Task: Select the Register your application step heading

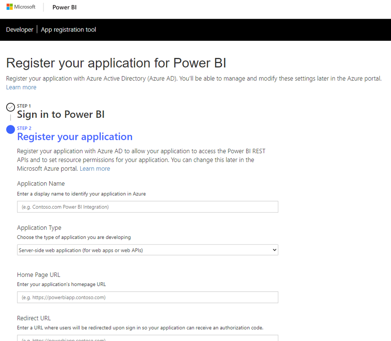Action: tap(74, 137)
